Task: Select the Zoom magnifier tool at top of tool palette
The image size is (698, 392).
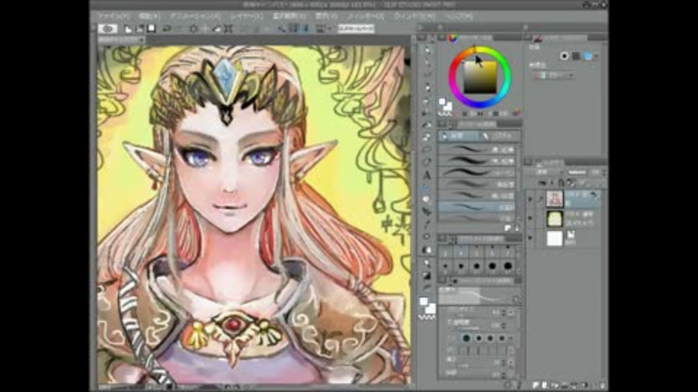Action: [x=427, y=50]
